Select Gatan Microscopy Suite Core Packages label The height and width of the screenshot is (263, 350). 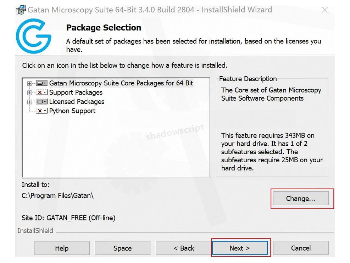121,83
